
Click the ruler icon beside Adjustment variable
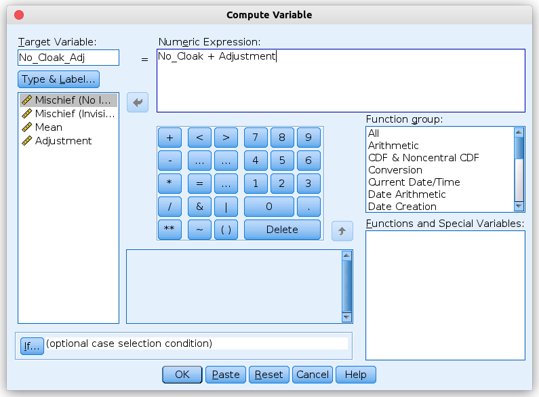(x=27, y=141)
